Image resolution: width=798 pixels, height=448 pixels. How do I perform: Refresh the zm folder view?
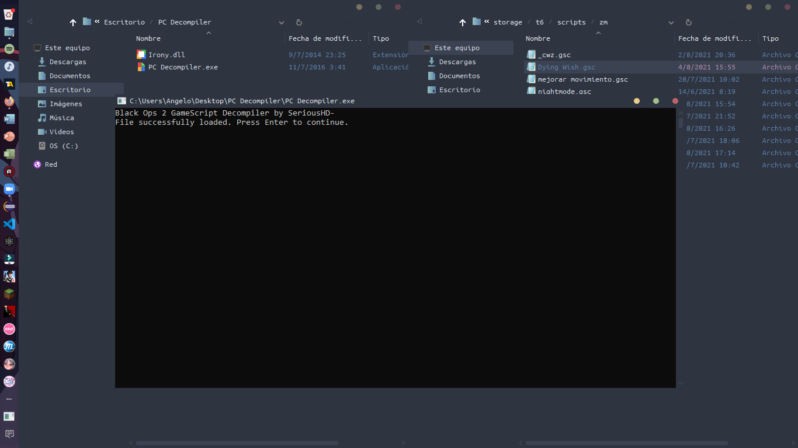click(689, 22)
